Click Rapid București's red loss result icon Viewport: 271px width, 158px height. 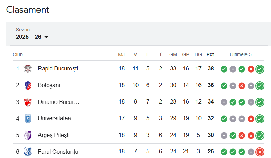[x=251, y=69]
